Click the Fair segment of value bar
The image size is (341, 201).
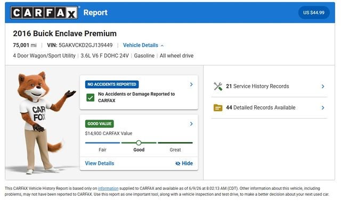point(102,143)
